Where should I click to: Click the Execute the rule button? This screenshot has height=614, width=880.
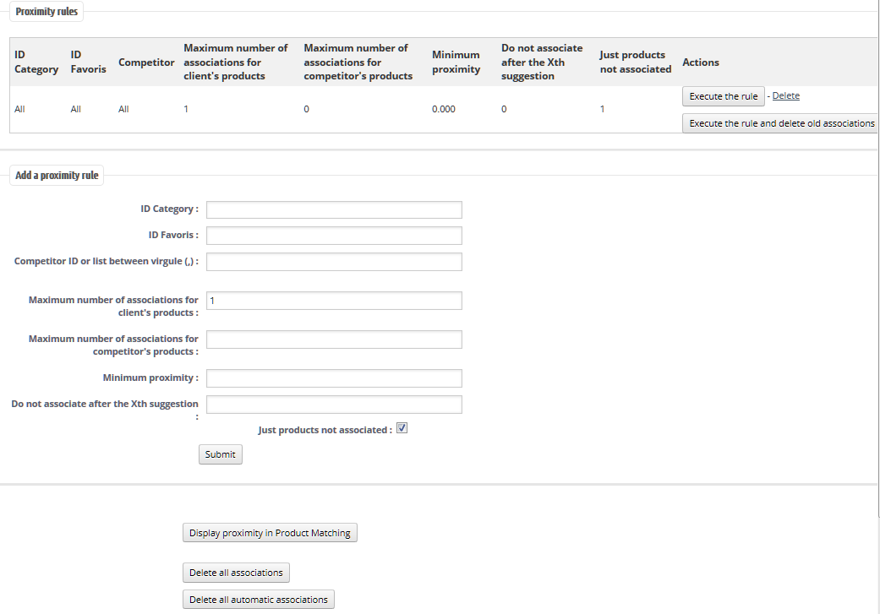[724, 96]
